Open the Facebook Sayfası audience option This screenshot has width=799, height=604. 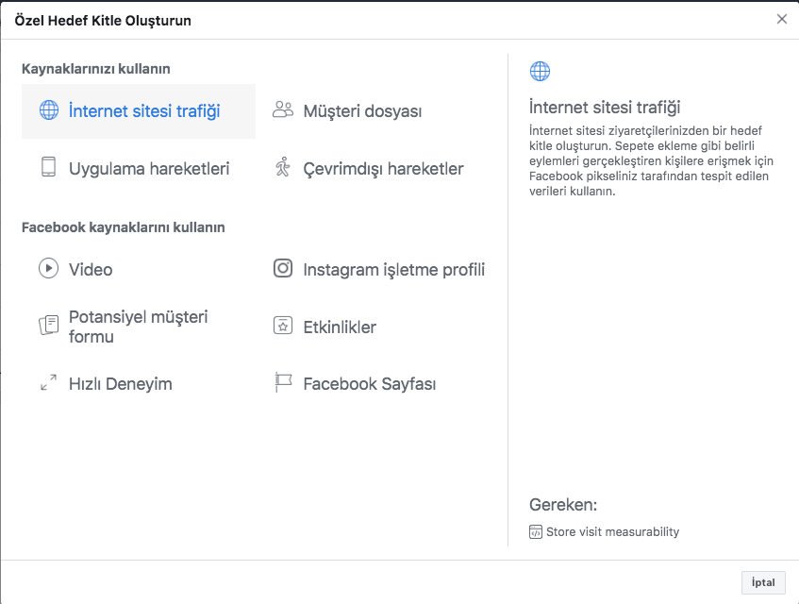click(370, 384)
